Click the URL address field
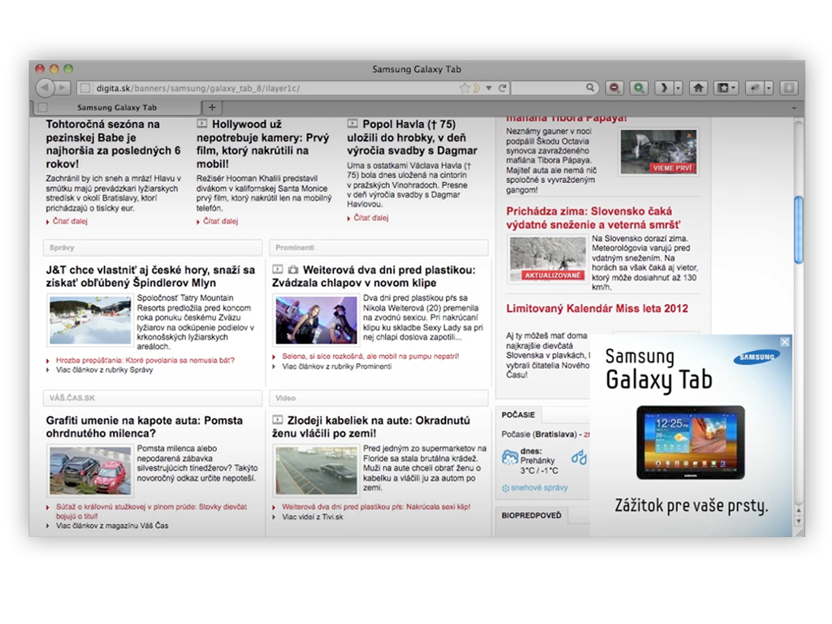 tap(276, 88)
